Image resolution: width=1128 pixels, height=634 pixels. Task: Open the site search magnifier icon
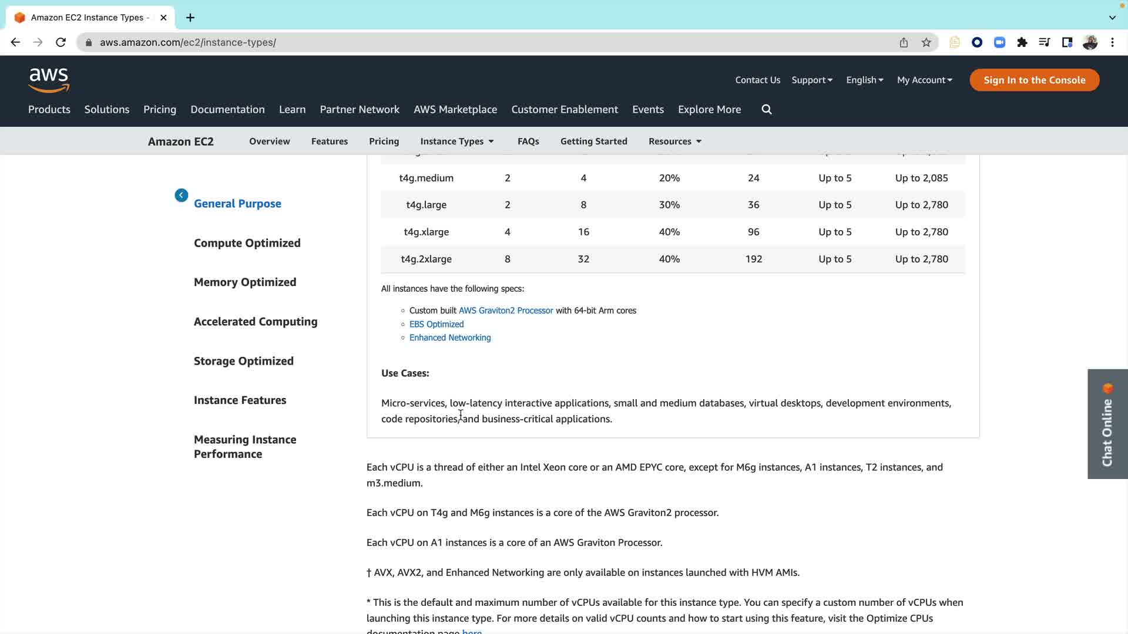tap(766, 109)
